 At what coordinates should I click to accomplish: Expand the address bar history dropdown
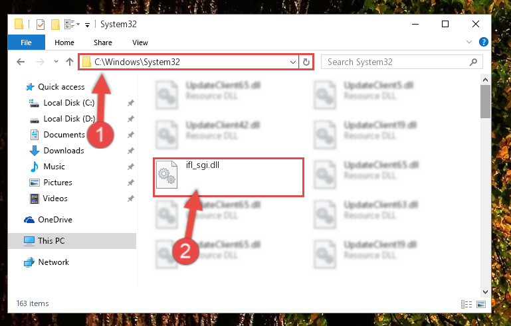pos(293,62)
